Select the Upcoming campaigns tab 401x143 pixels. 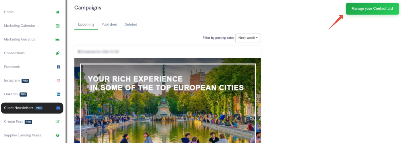click(x=86, y=24)
